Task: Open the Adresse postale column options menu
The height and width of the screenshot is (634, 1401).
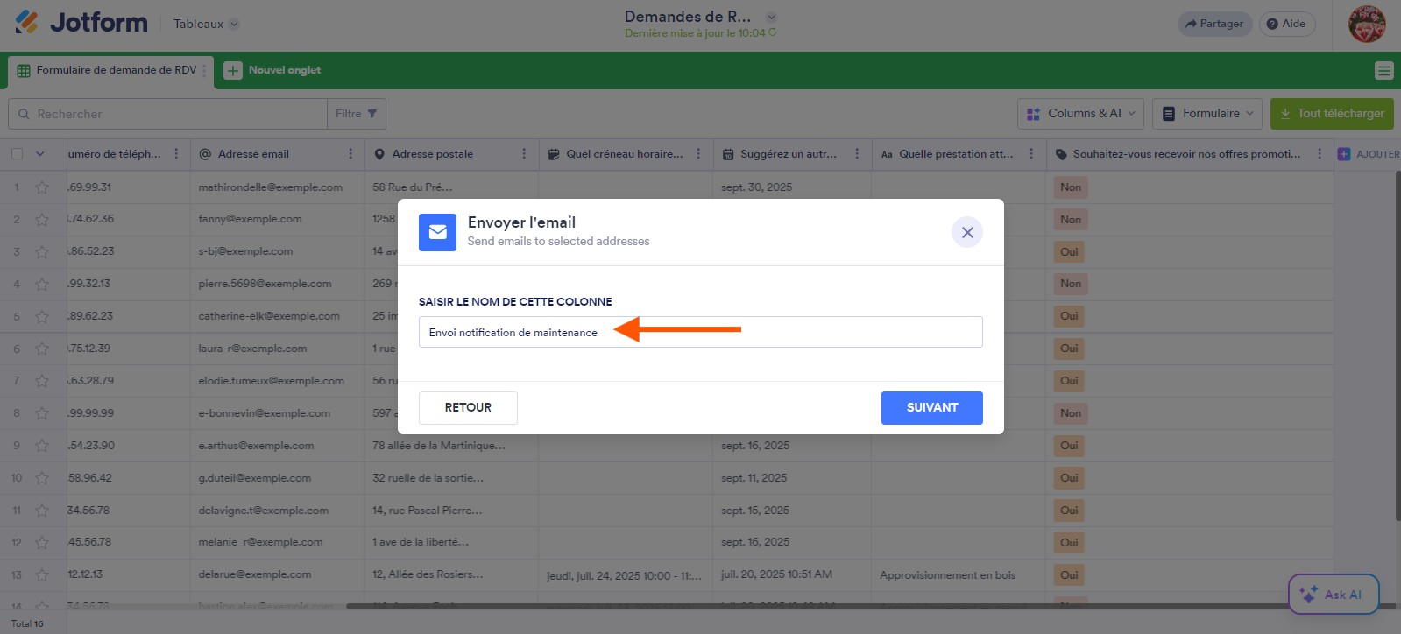Action: [x=524, y=154]
